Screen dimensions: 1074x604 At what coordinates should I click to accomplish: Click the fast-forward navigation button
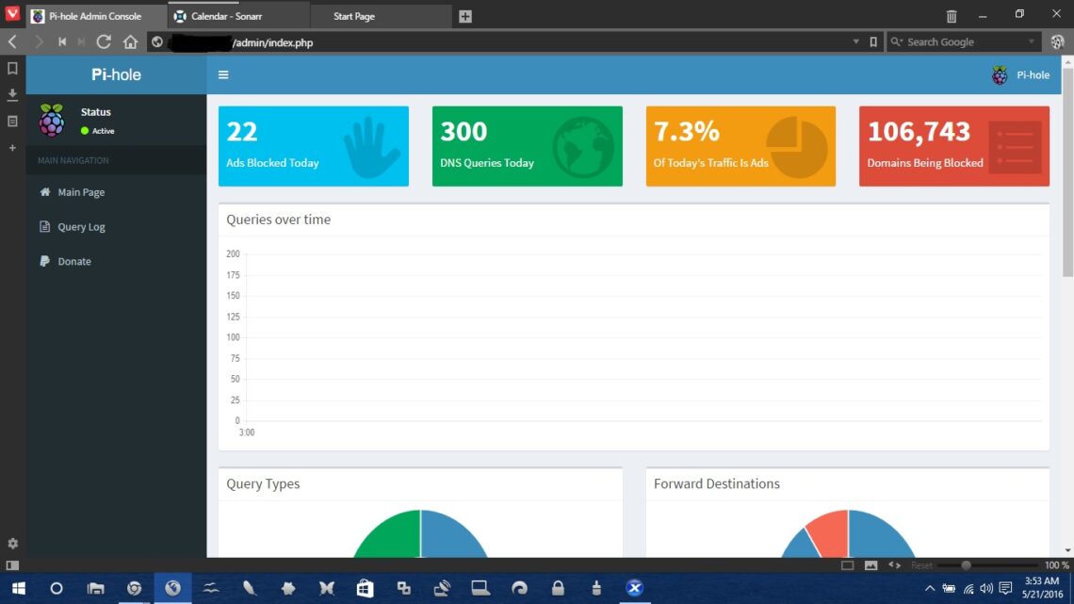click(82, 41)
